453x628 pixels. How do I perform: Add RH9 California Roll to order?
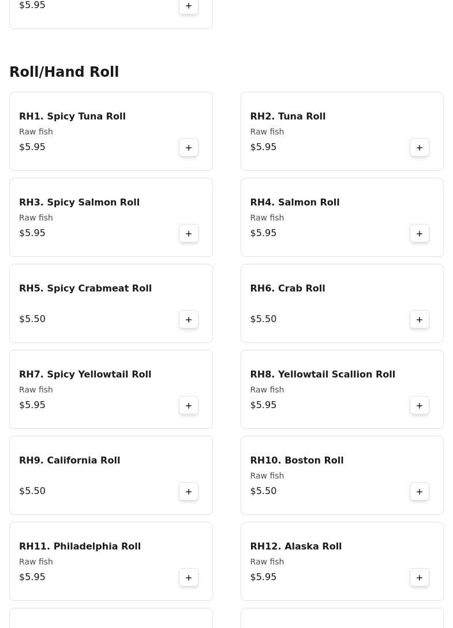point(189,491)
